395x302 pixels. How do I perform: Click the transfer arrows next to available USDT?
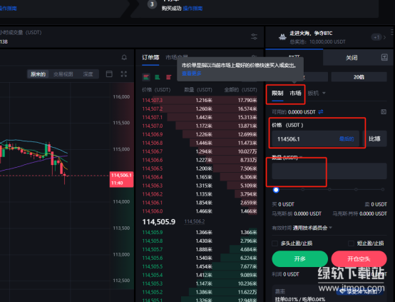tap(321, 112)
